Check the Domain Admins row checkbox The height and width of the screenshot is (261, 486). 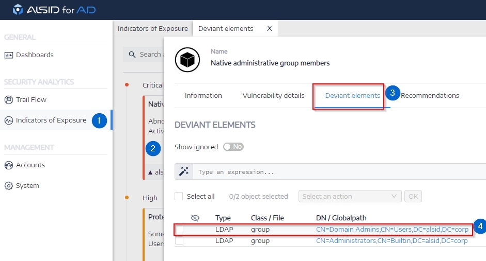(179, 229)
